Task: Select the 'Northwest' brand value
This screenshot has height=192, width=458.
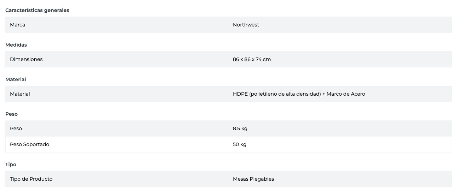Action: [x=246, y=25]
